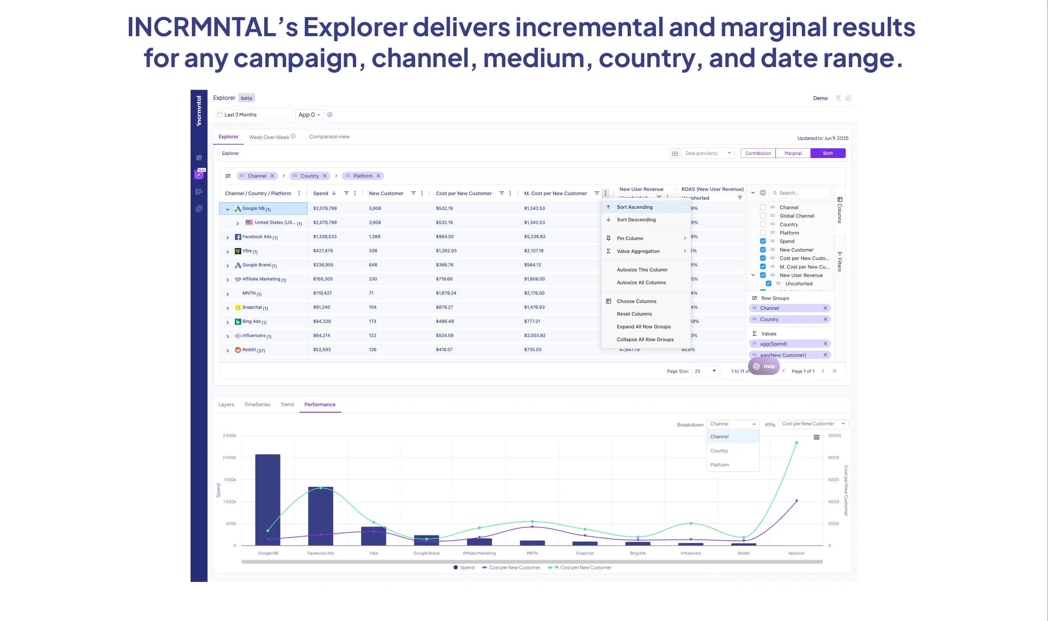Open the Spend column options menu
Screen dimensions: 1048x621
click(x=355, y=193)
